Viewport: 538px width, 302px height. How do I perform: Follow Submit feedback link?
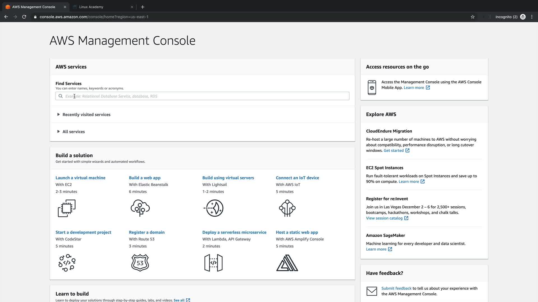point(396,288)
